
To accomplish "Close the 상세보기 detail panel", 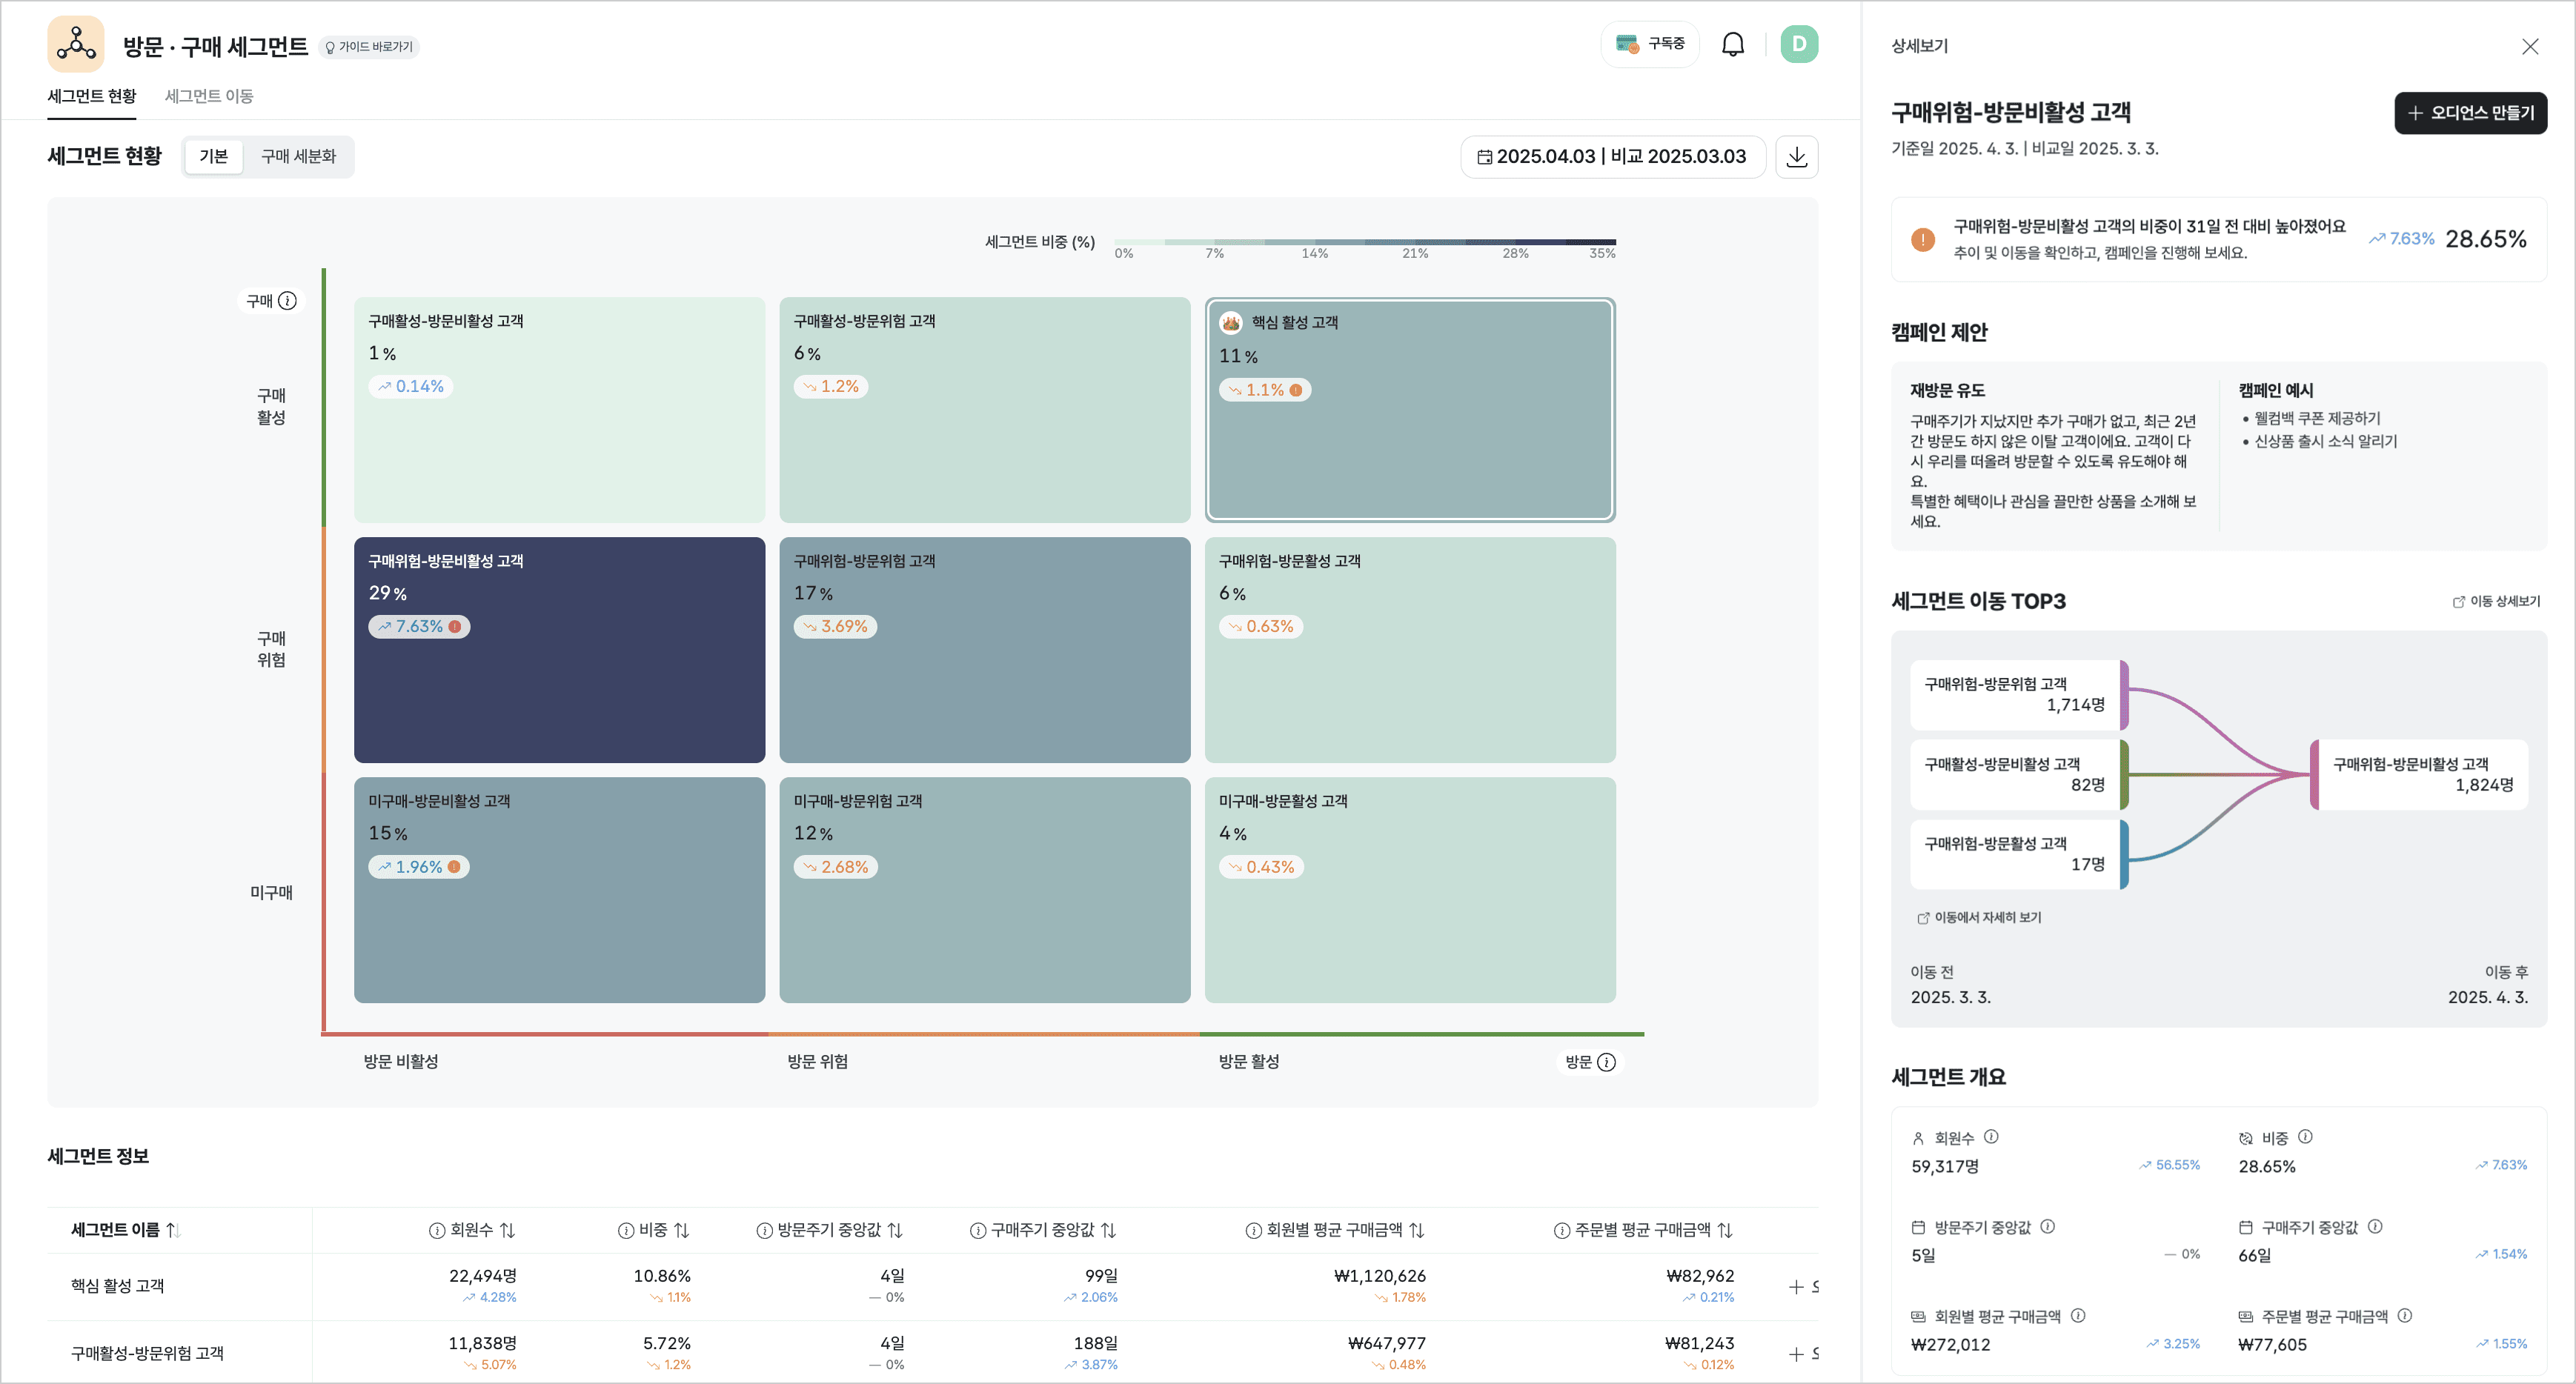I will [2529, 46].
